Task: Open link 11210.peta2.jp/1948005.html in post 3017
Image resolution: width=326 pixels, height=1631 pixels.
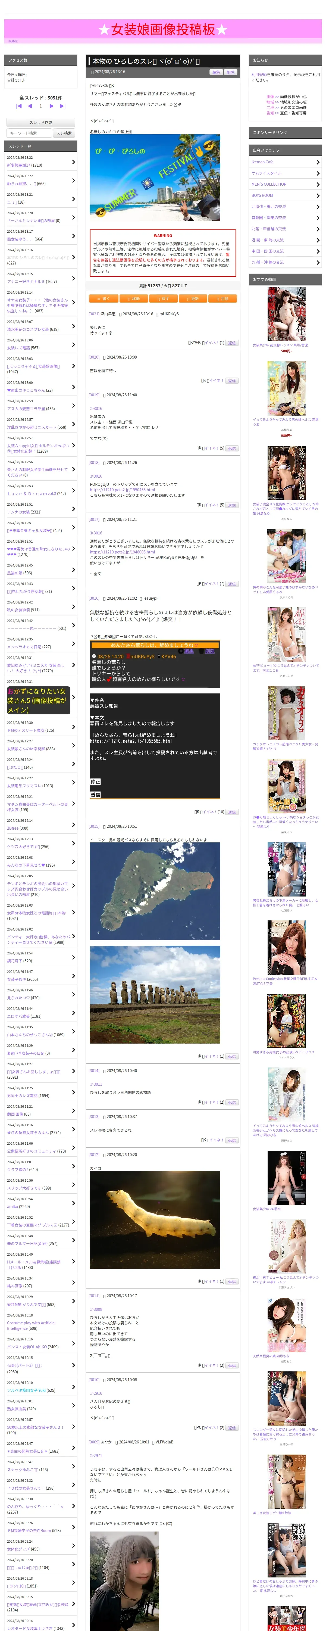Action: click(122, 552)
